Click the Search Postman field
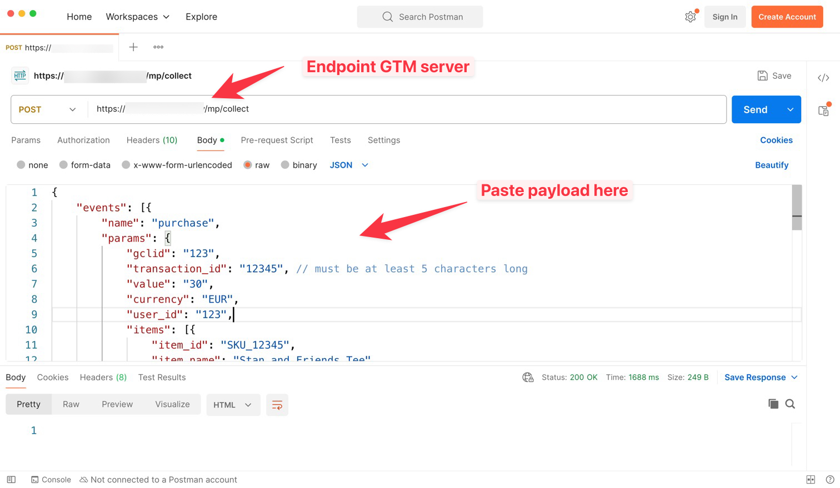The image size is (840, 488). [x=420, y=17]
